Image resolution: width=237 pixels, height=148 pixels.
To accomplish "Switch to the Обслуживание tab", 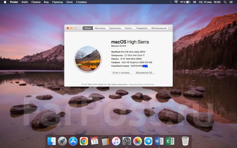I will click(159, 28).
